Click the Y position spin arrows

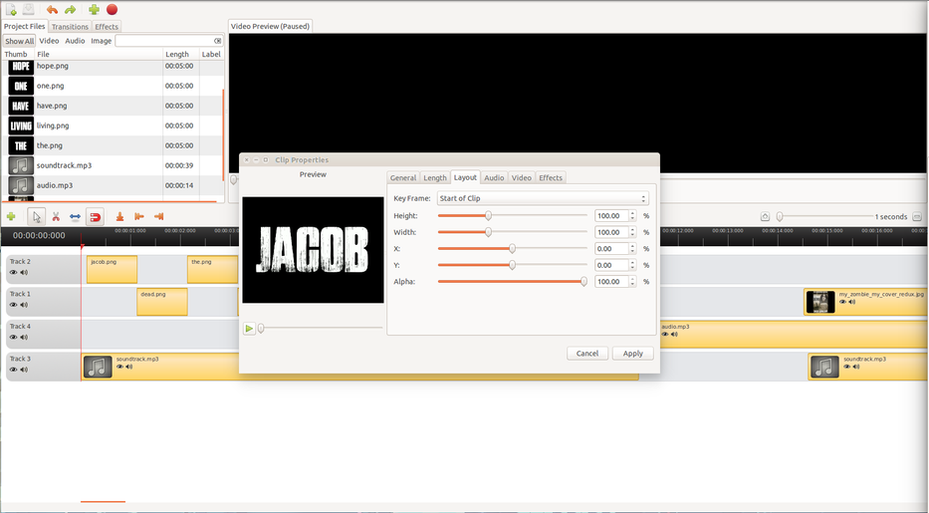pyautogui.click(x=632, y=265)
